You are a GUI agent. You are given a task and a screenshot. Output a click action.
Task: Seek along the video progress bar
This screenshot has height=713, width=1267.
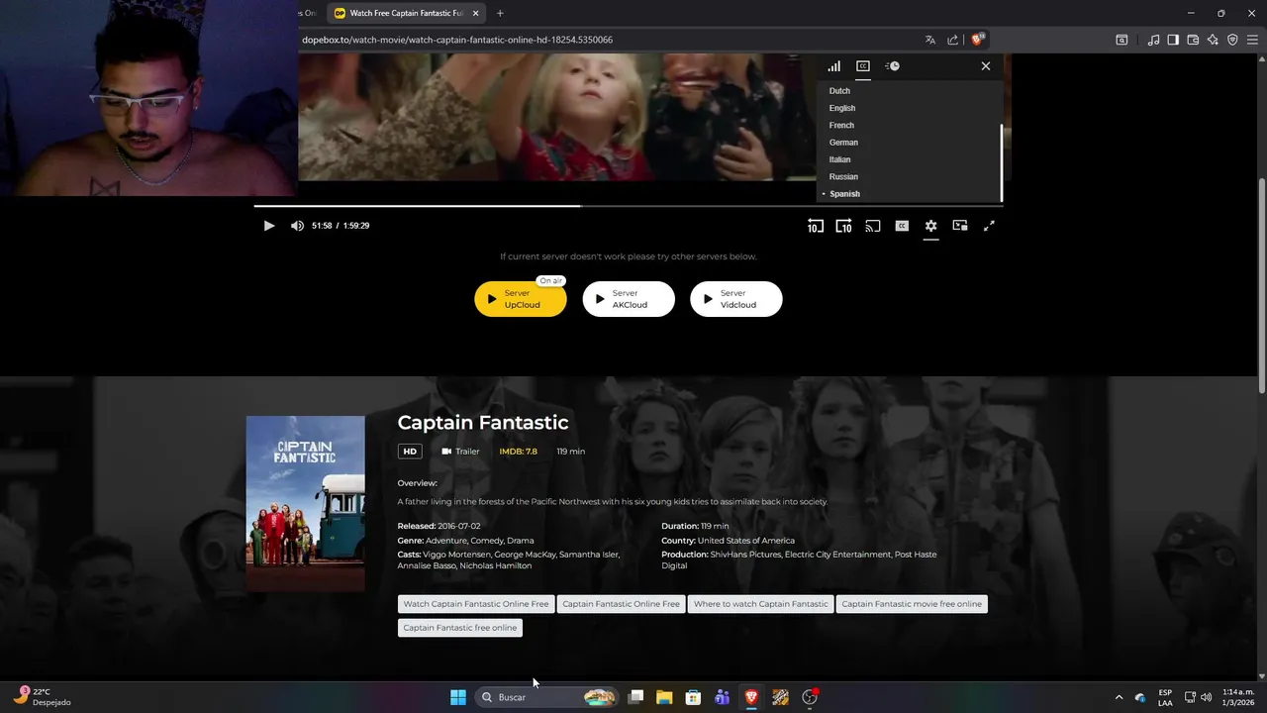coord(629,206)
